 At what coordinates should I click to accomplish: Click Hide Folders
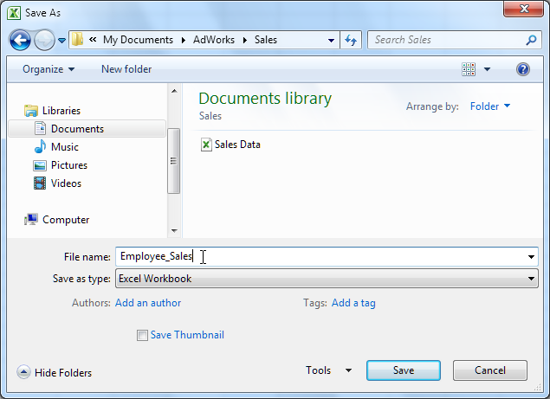coord(63,372)
